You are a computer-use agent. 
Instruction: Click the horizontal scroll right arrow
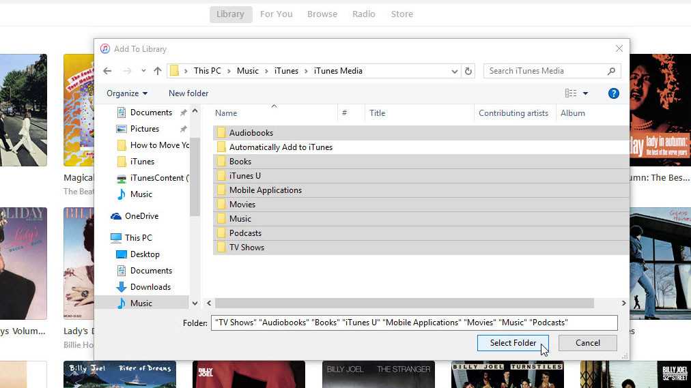pyautogui.click(x=623, y=303)
